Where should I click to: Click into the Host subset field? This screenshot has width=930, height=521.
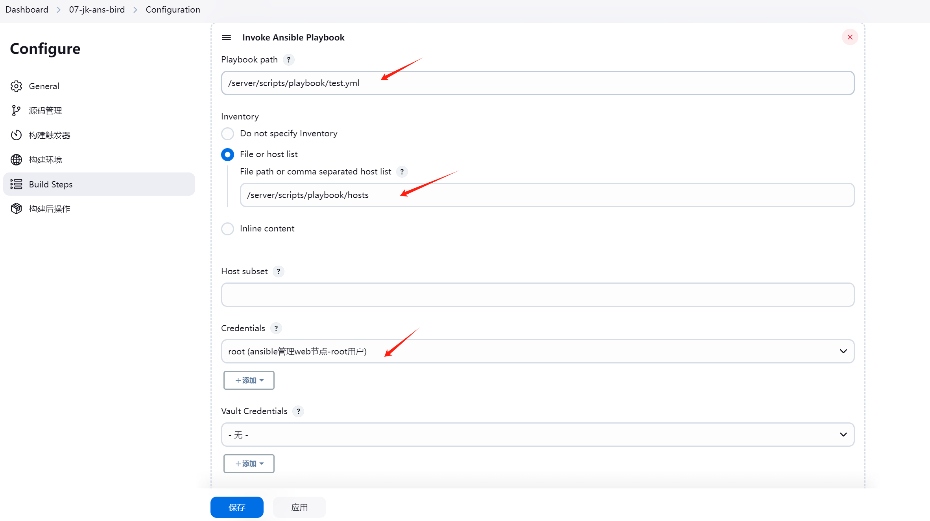(x=537, y=295)
